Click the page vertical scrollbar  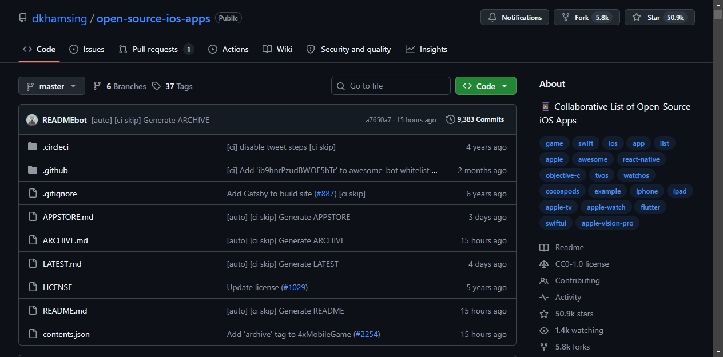click(x=718, y=178)
